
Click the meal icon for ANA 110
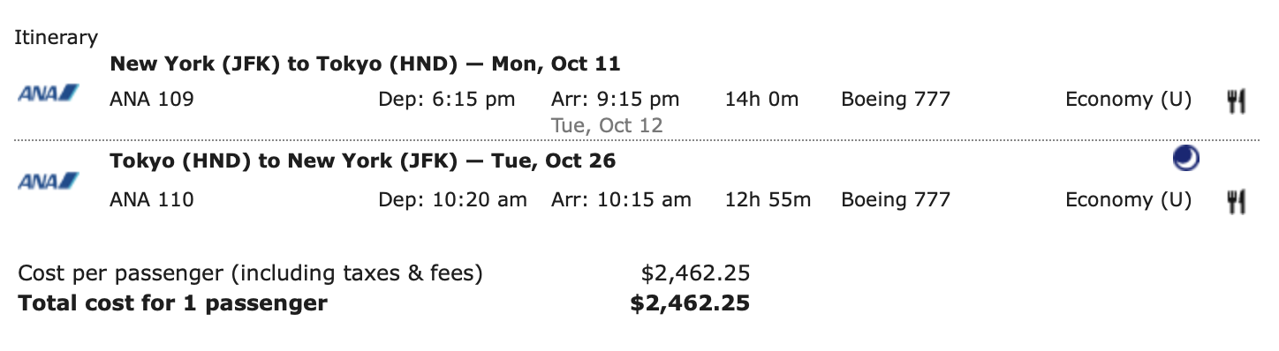(1237, 202)
